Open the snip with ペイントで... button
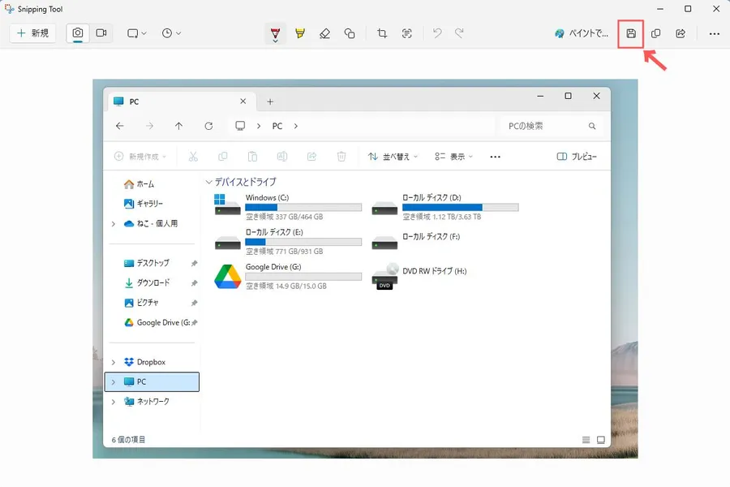The image size is (730, 487). [x=581, y=33]
